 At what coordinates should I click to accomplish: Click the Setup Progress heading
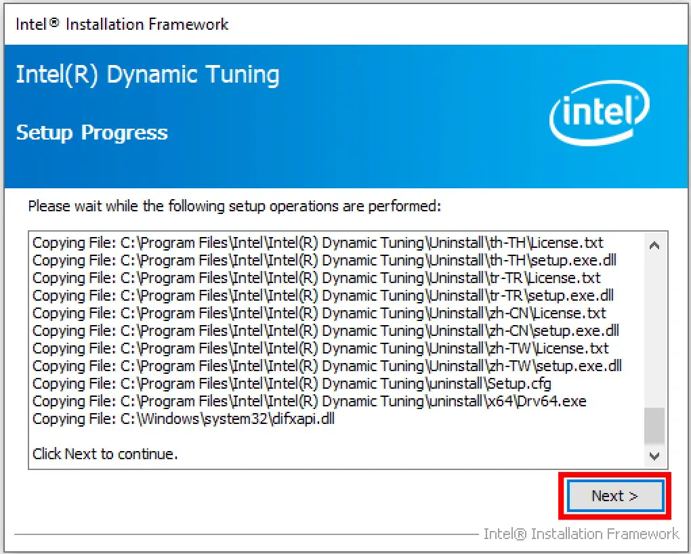(90, 133)
